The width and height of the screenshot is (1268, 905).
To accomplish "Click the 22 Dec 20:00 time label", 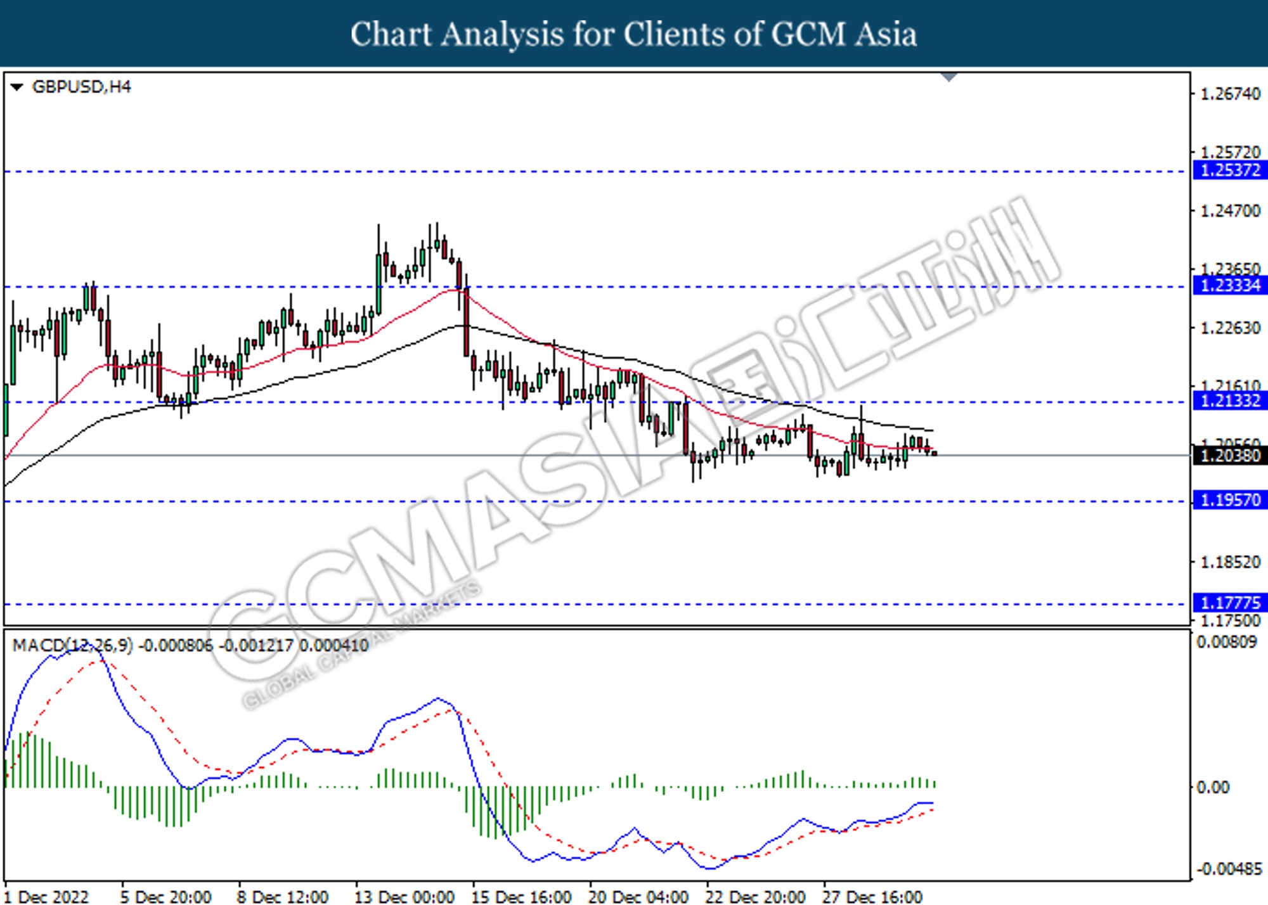I will (756, 897).
